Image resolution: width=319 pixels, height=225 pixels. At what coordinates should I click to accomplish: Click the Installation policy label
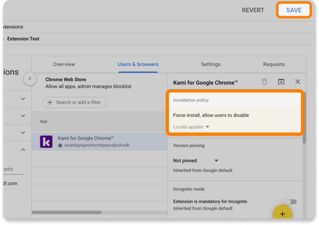(x=191, y=100)
